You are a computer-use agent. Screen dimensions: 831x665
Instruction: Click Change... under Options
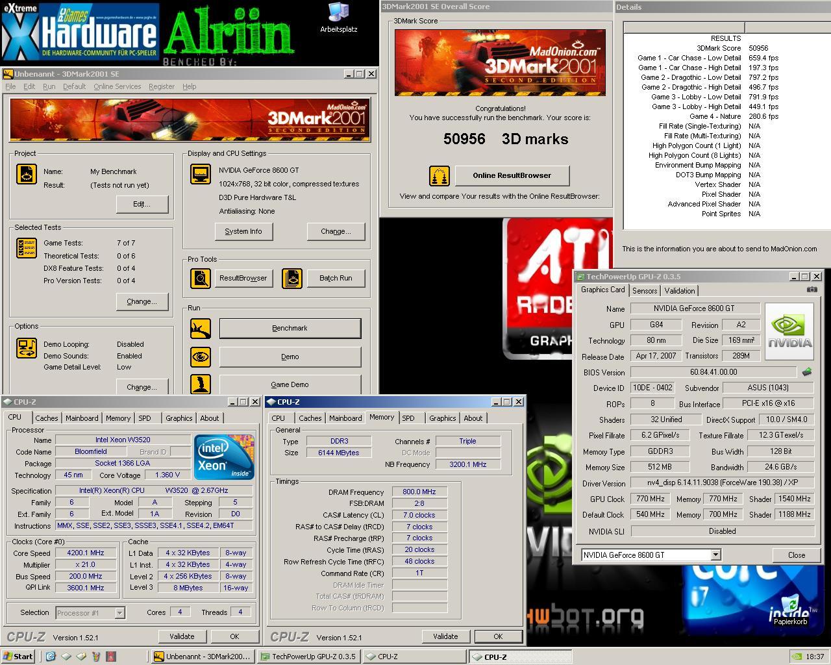click(x=142, y=387)
